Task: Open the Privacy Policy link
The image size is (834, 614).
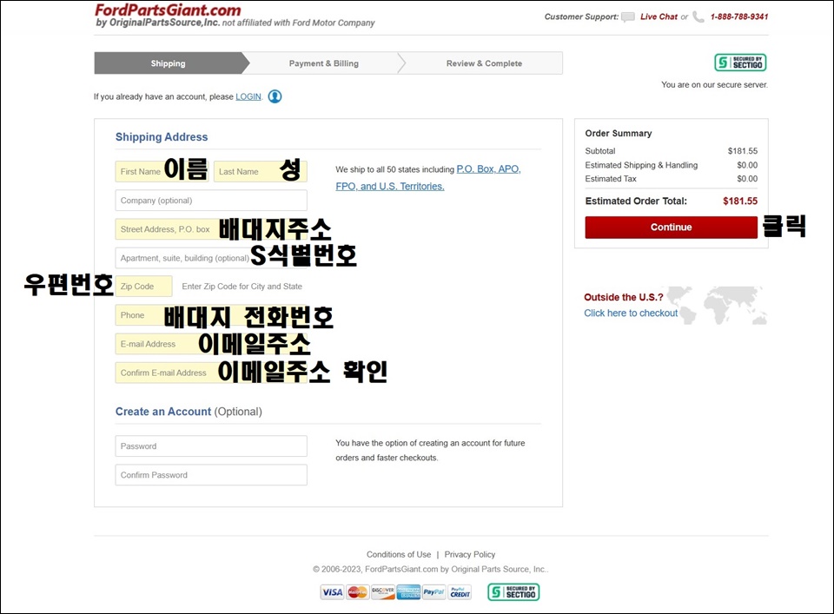Action: (x=470, y=554)
